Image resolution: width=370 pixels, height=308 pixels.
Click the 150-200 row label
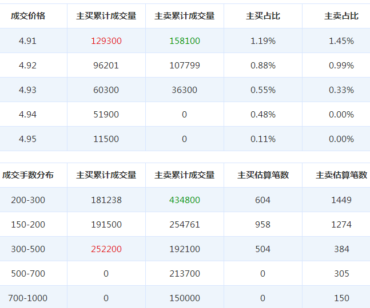coord(28,225)
